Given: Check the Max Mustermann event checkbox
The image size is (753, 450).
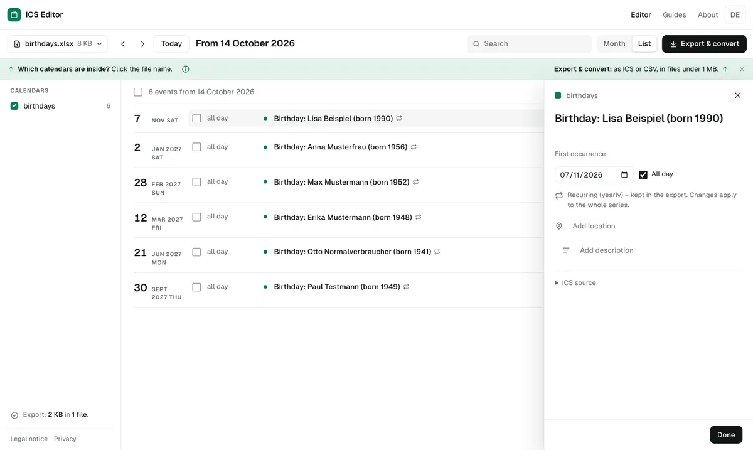Looking at the screenshot, I should [196, 182].
